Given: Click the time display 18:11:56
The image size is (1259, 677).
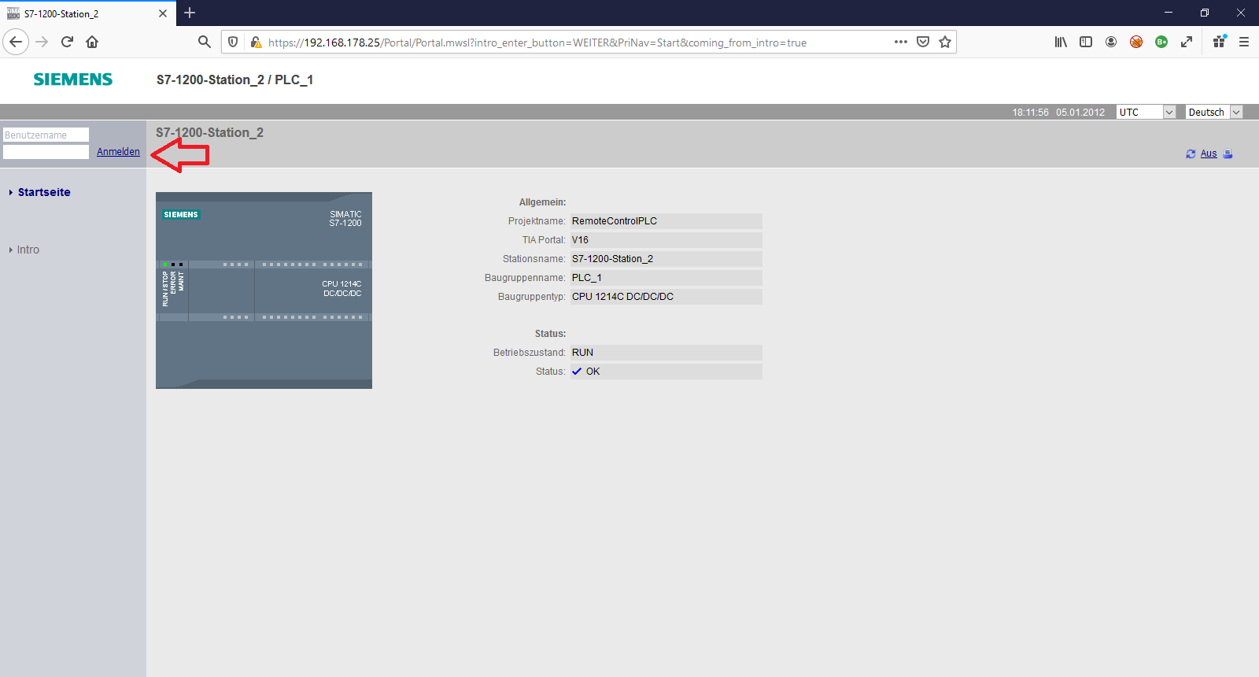Looking at the screenshot, I should pos(1030,113).
